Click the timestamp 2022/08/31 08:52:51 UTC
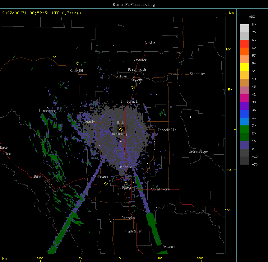 tap(30, 13)
